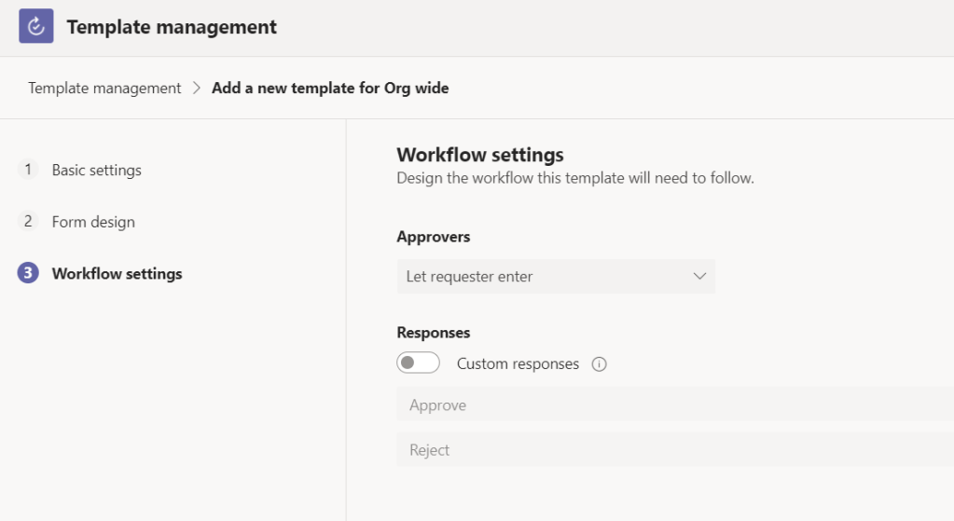Viewport: 954px width, 521px height.
Task: Click the Custom responses label text
Action: [x=518, y=364]
